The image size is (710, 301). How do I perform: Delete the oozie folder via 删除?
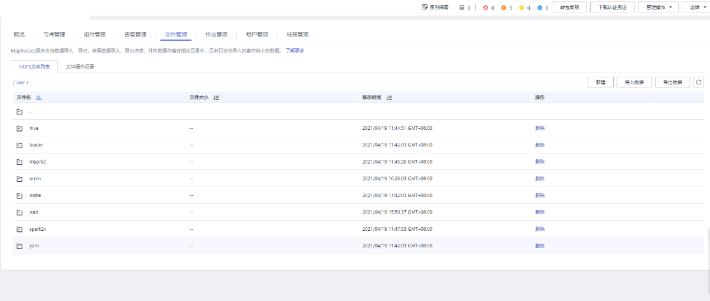[x=540, y=195]
